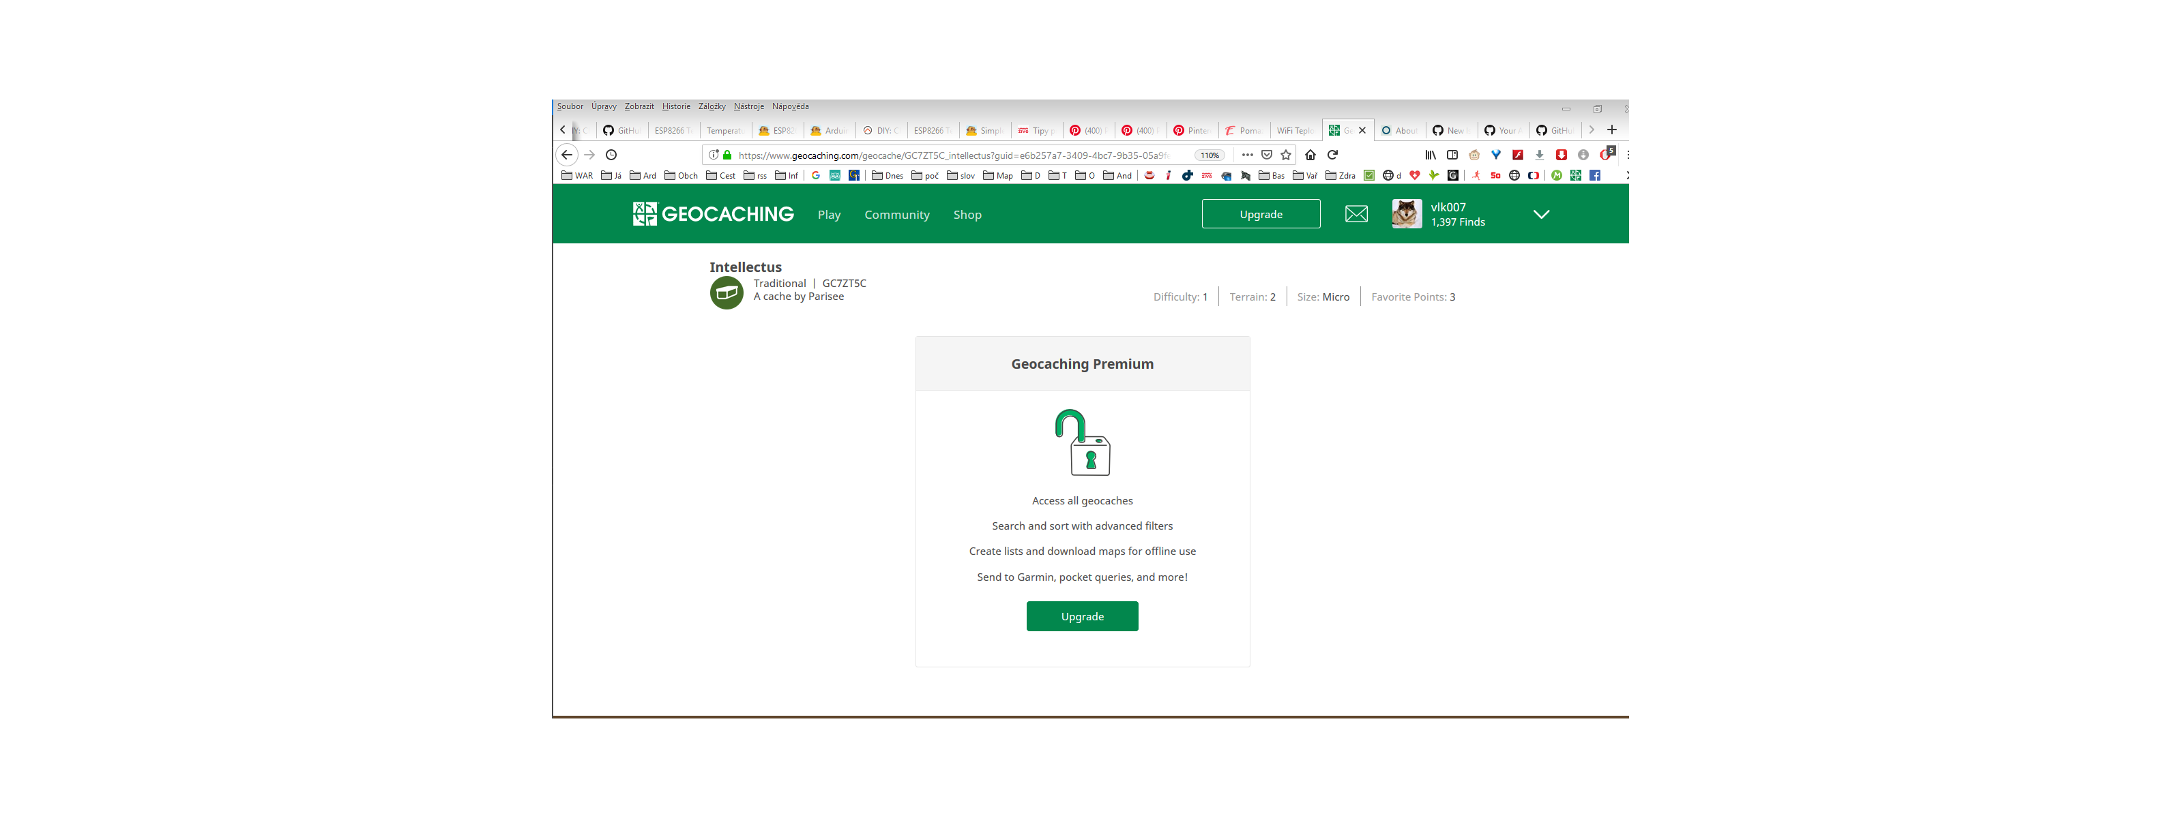Expand the vlk007 profile dropdown chevron
This screenshot has height=818, width=2183.
(x=1540, y=214)
